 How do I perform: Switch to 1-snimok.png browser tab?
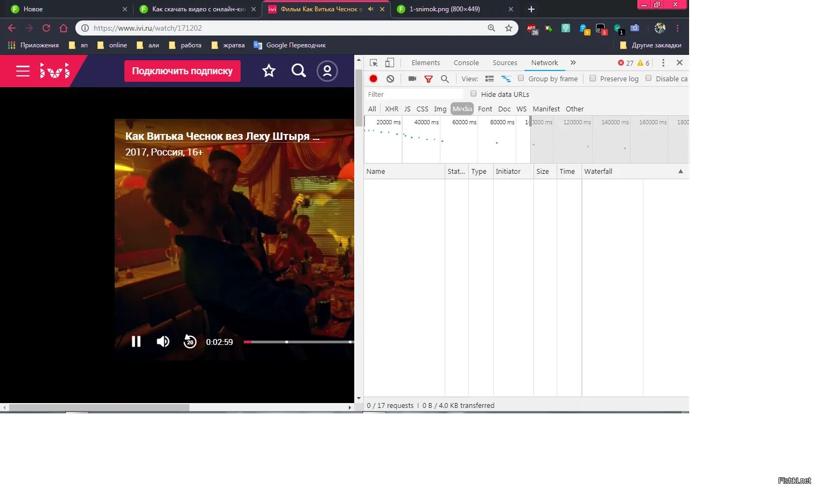(454, 9)
